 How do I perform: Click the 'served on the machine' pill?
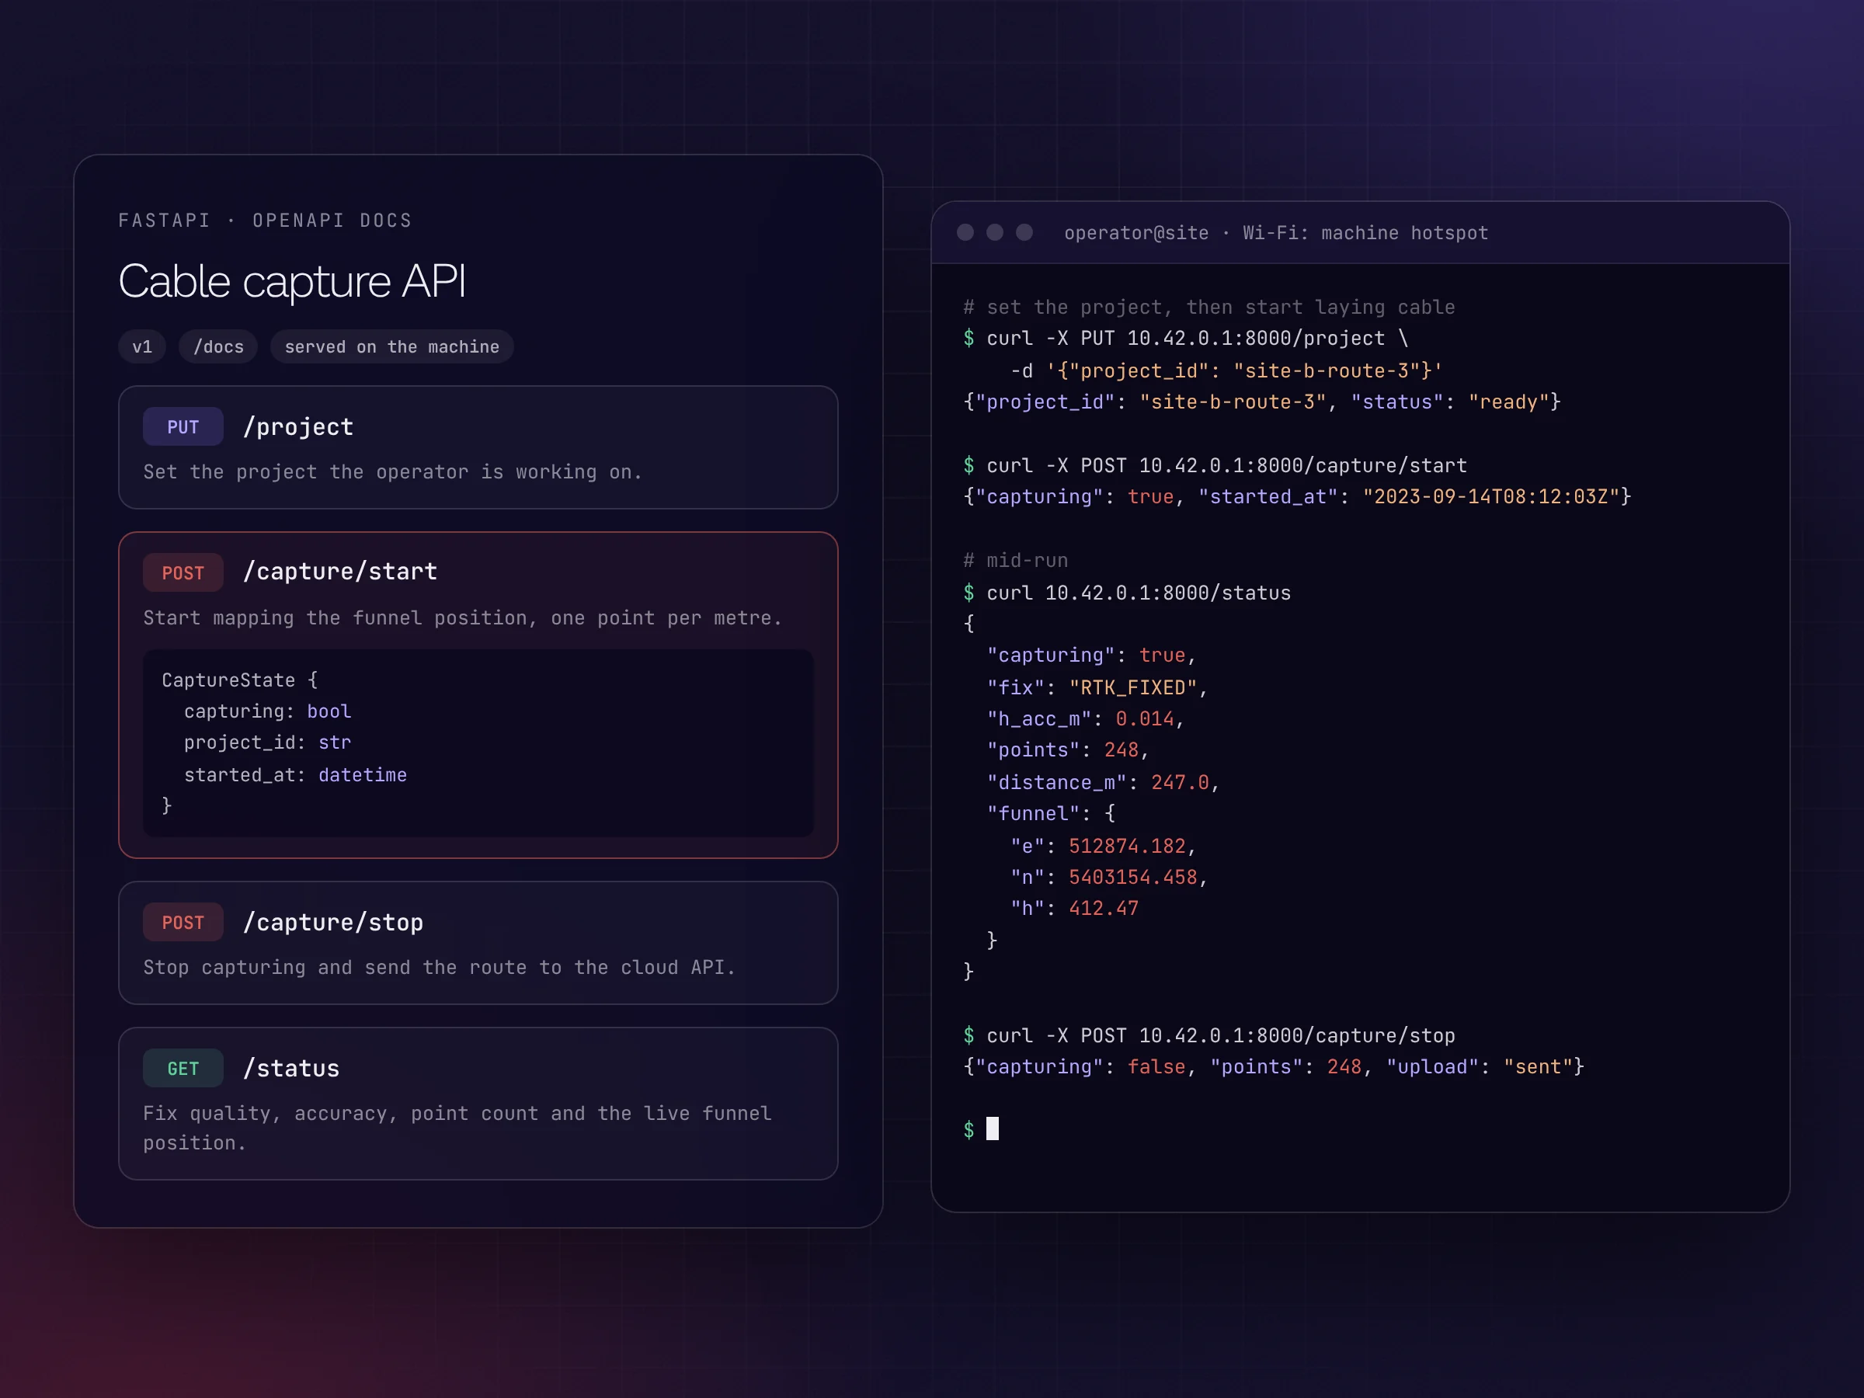pyautogui.click(x=392, y=346)
